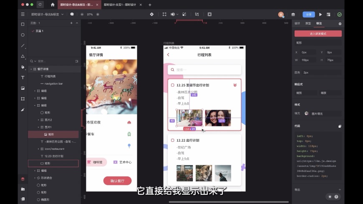
Task: Copy code with the copy icon
Action: click(340, 126)
